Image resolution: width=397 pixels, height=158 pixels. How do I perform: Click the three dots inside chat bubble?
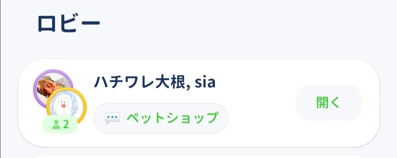click(112, 117)
